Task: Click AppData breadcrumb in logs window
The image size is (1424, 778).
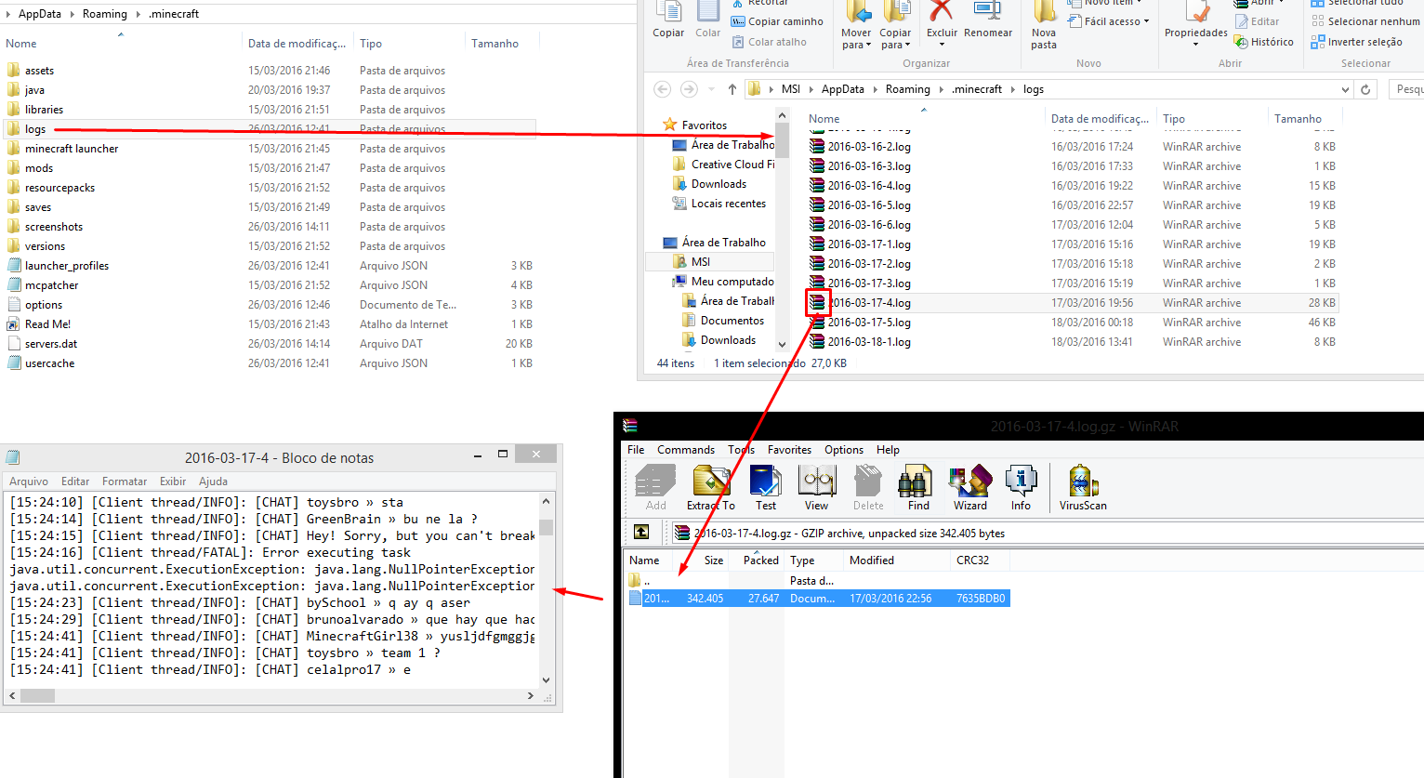Action: pyautogui.click(x=842, y=89)
